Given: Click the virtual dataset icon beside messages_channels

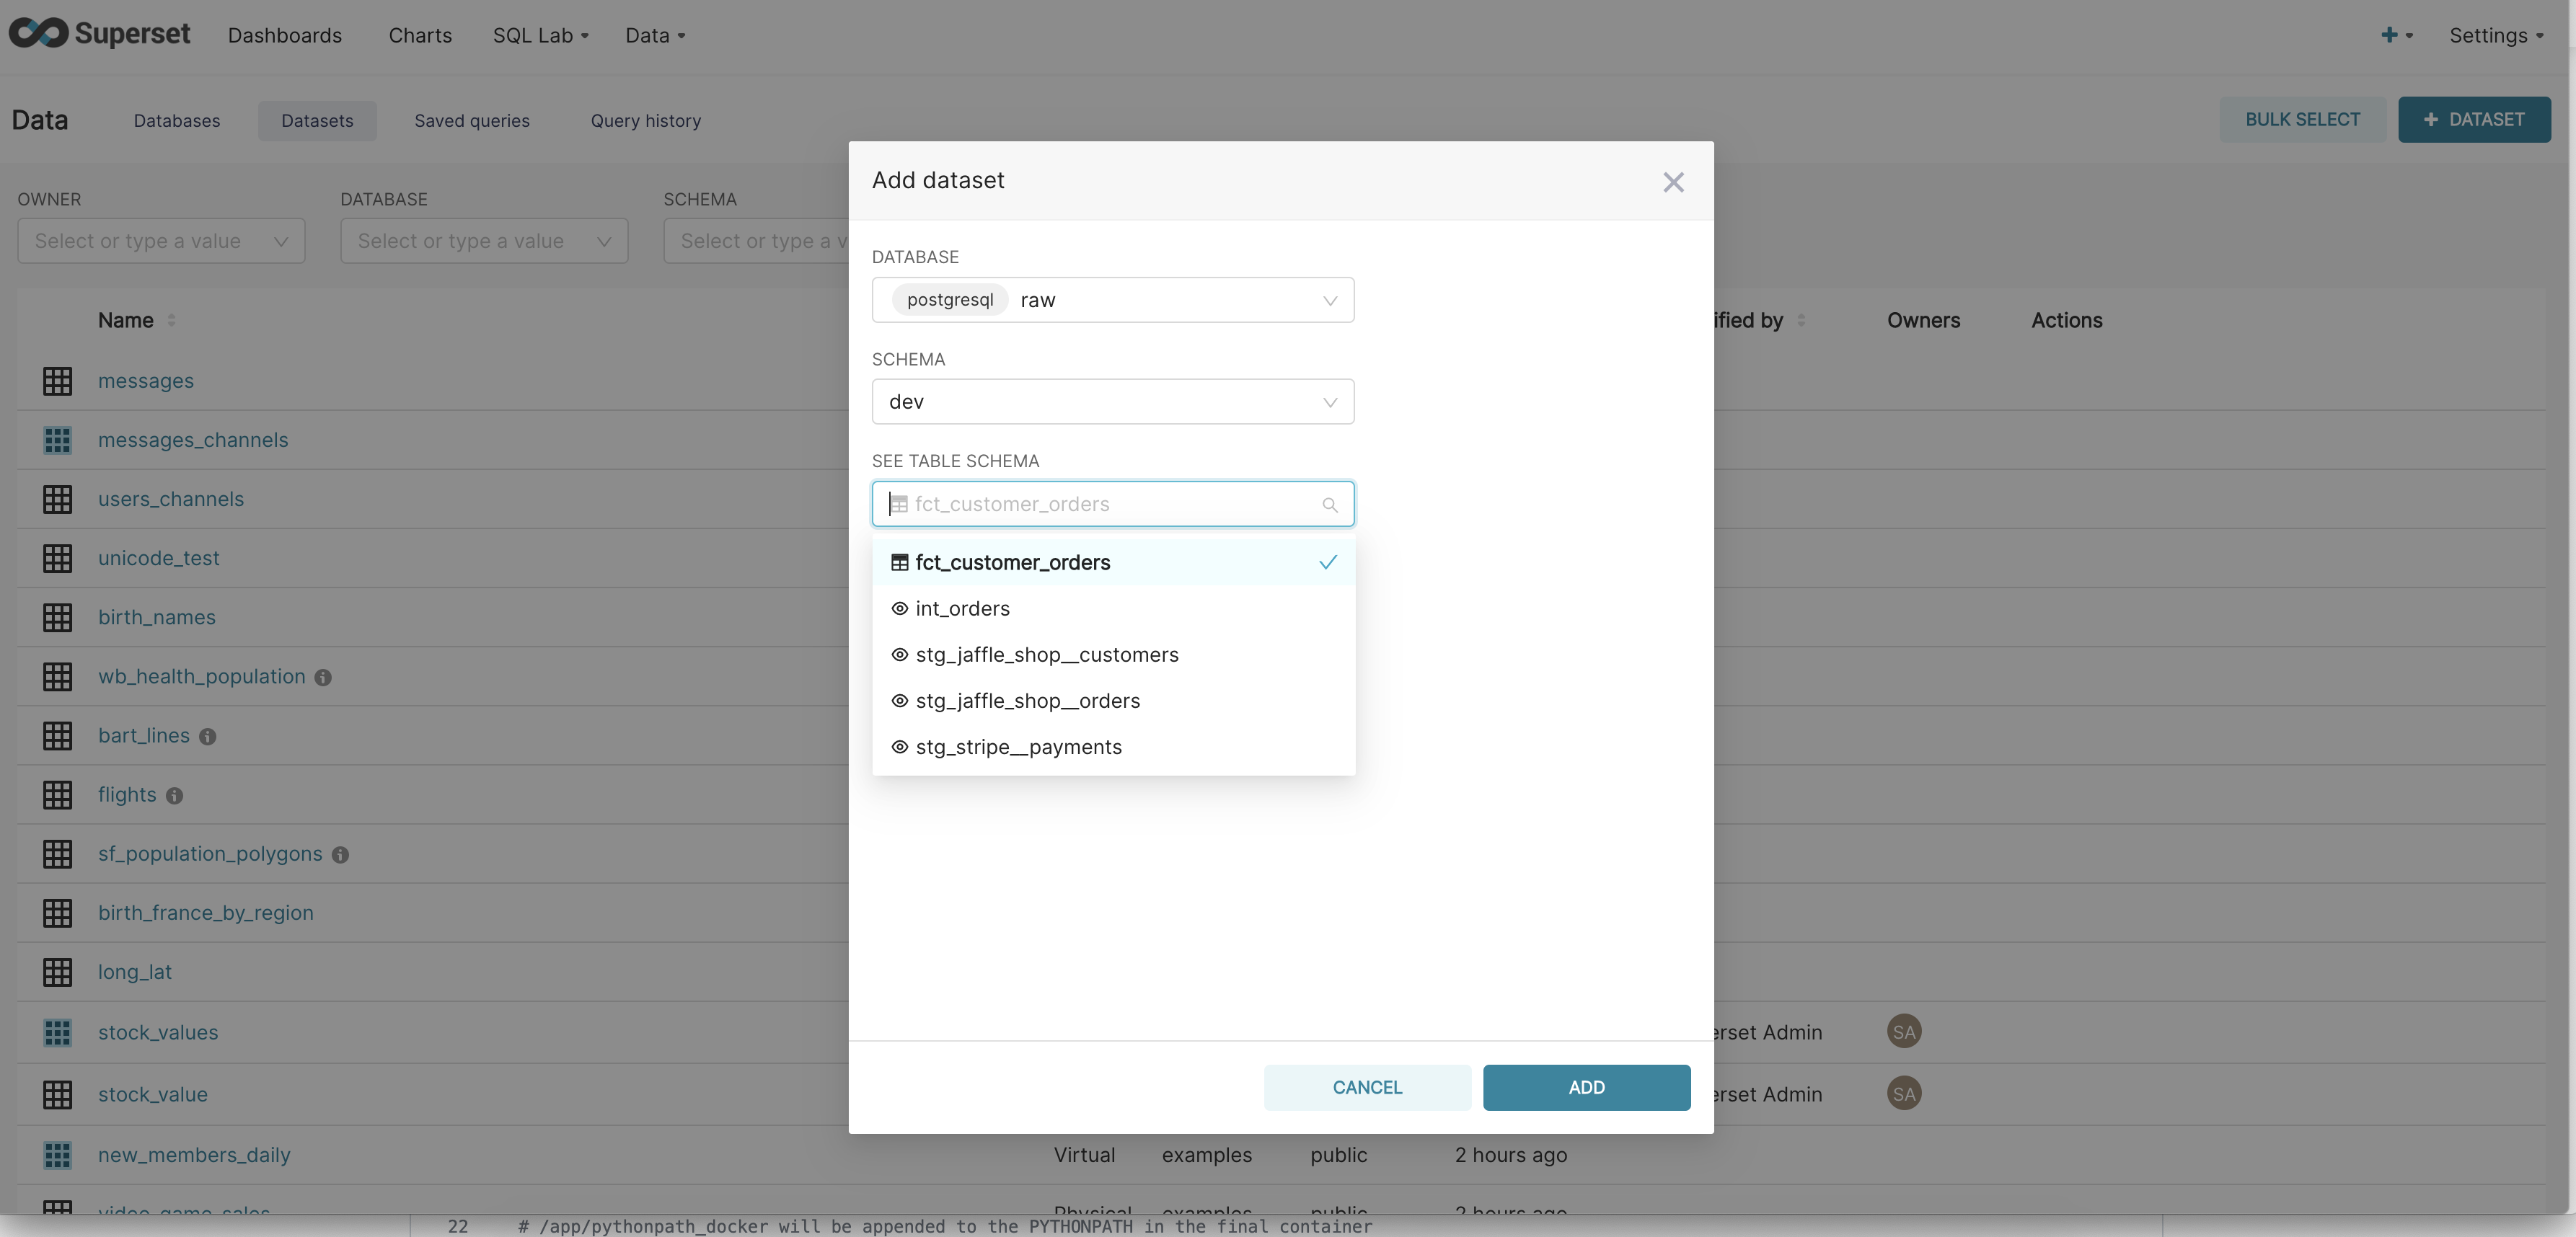Looking at the screenshot, I should 57,440.
